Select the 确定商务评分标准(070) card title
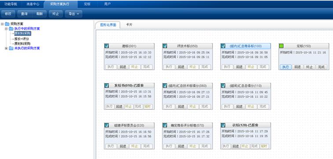Viewport: 333px width, 159px height. (187, 125)
